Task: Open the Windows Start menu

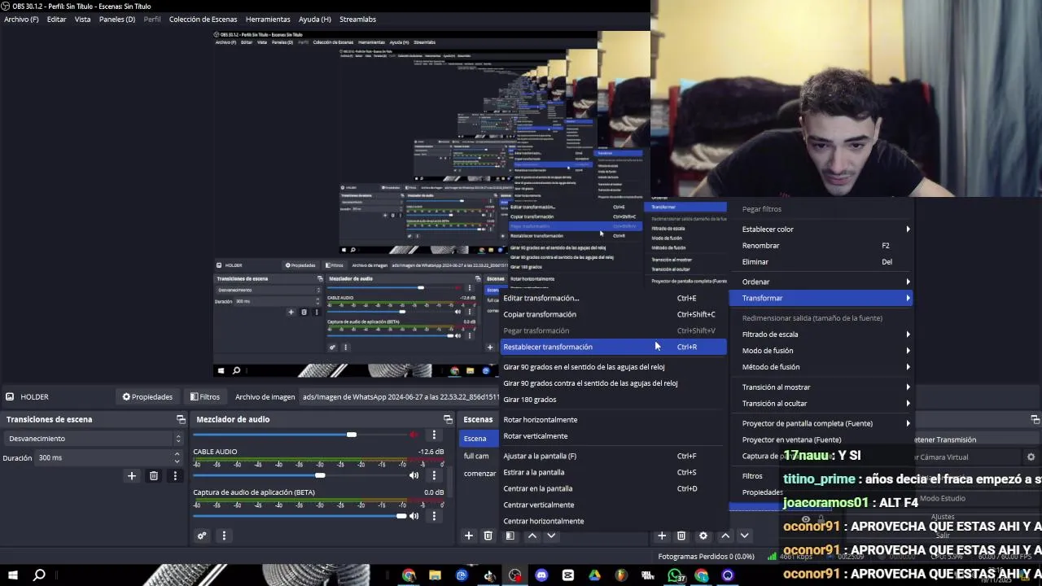Action: tap(13, 575)
